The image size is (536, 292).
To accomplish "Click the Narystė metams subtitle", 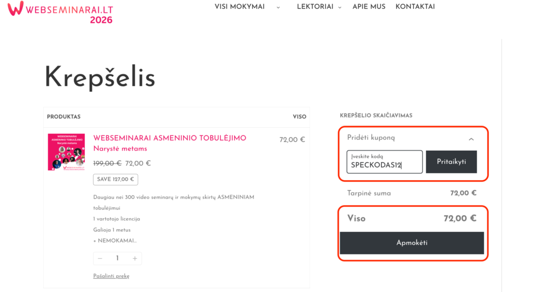I will point(120,148).
